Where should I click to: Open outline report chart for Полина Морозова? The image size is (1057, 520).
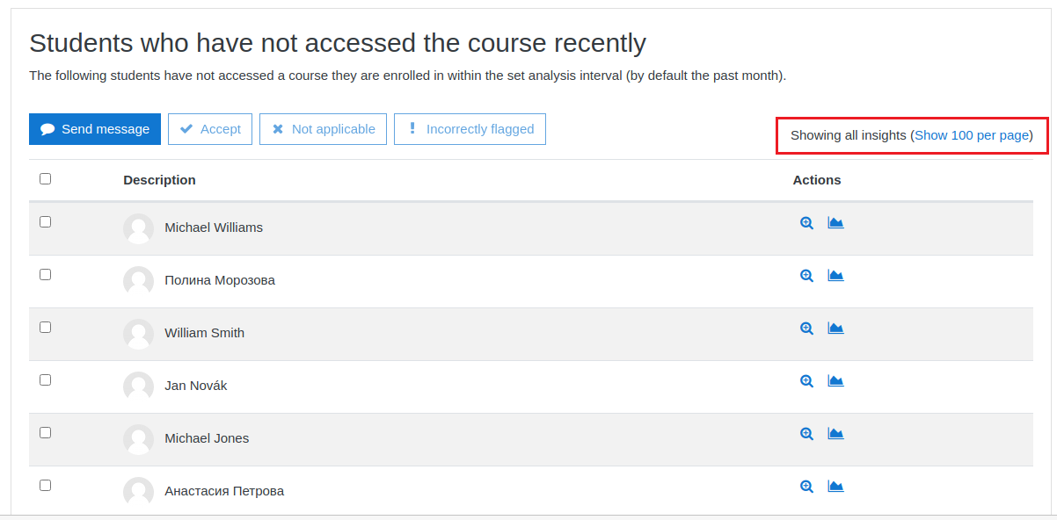(x=835, y=276)
